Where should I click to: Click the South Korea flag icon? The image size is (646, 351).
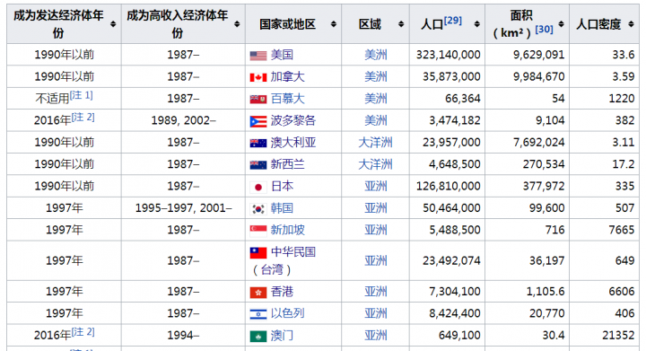click(x=258, y=209)
